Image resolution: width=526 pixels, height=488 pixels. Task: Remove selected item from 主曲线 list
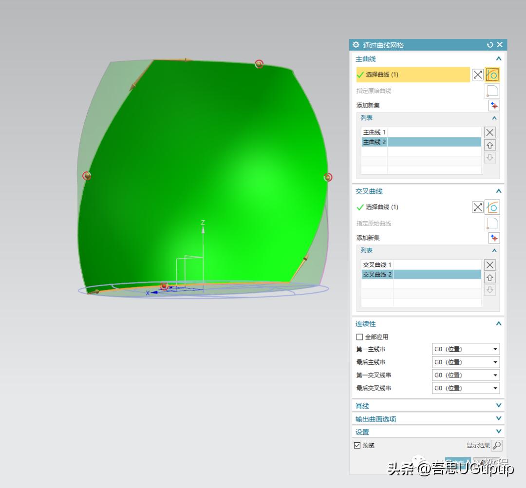490,132
